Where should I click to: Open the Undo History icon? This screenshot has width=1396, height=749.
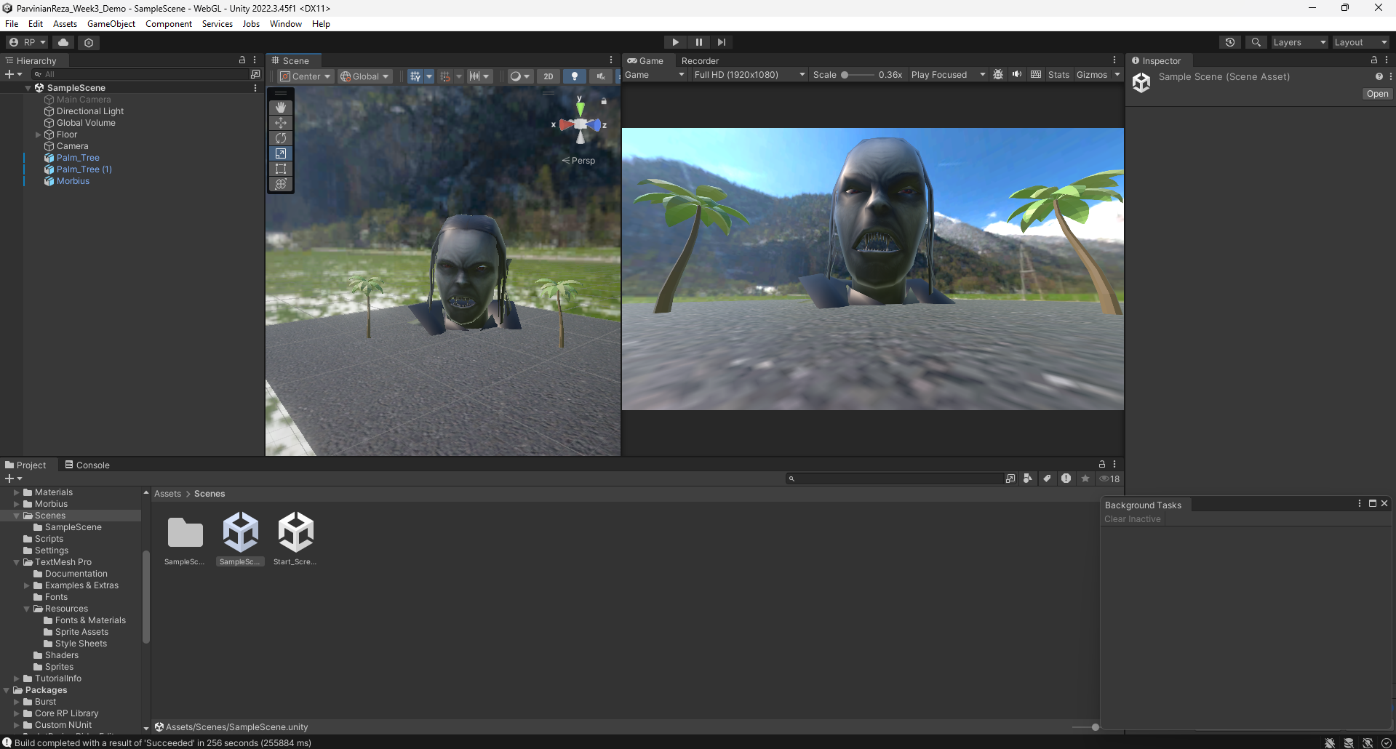(1229, 42)
